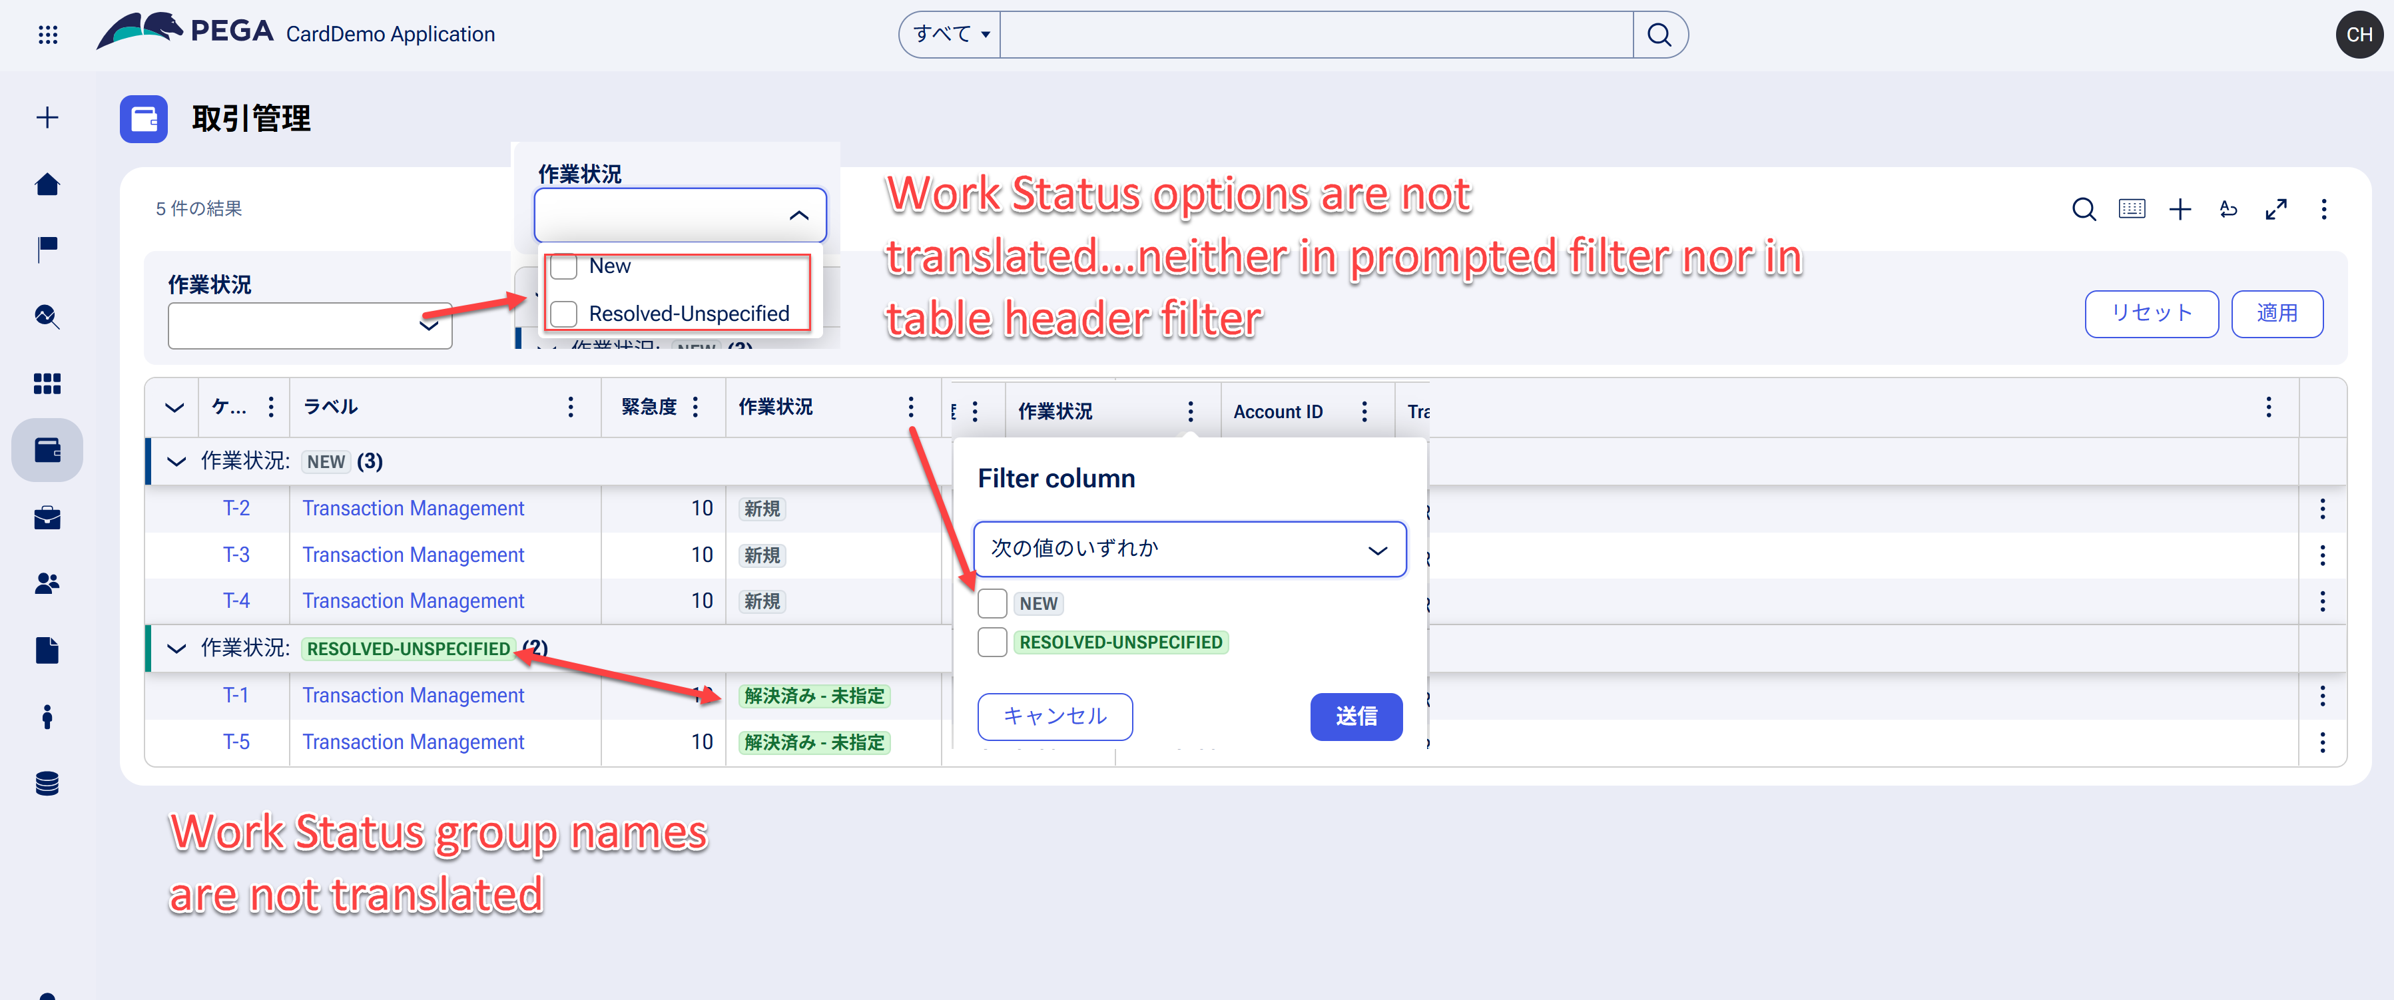Open the app launcher waffle icon

pos(47,35)
